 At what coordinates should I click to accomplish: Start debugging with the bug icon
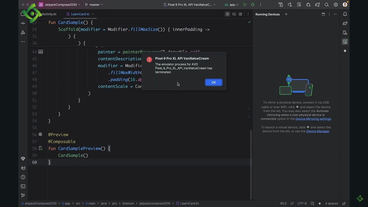point(253,5)
